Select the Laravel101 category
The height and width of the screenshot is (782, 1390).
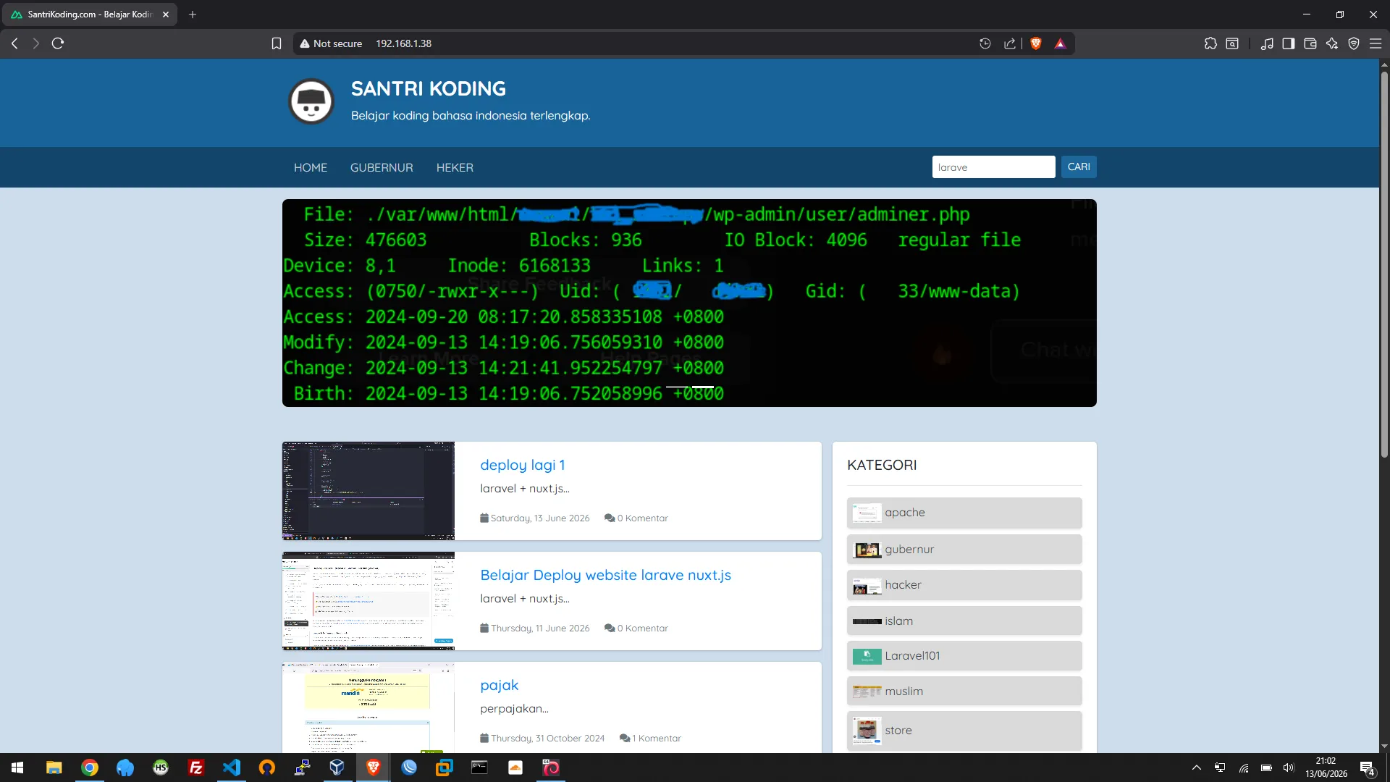964,656
